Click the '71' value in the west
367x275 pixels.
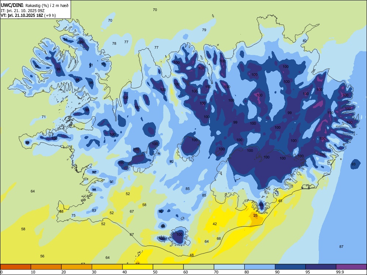pos(44,117)
